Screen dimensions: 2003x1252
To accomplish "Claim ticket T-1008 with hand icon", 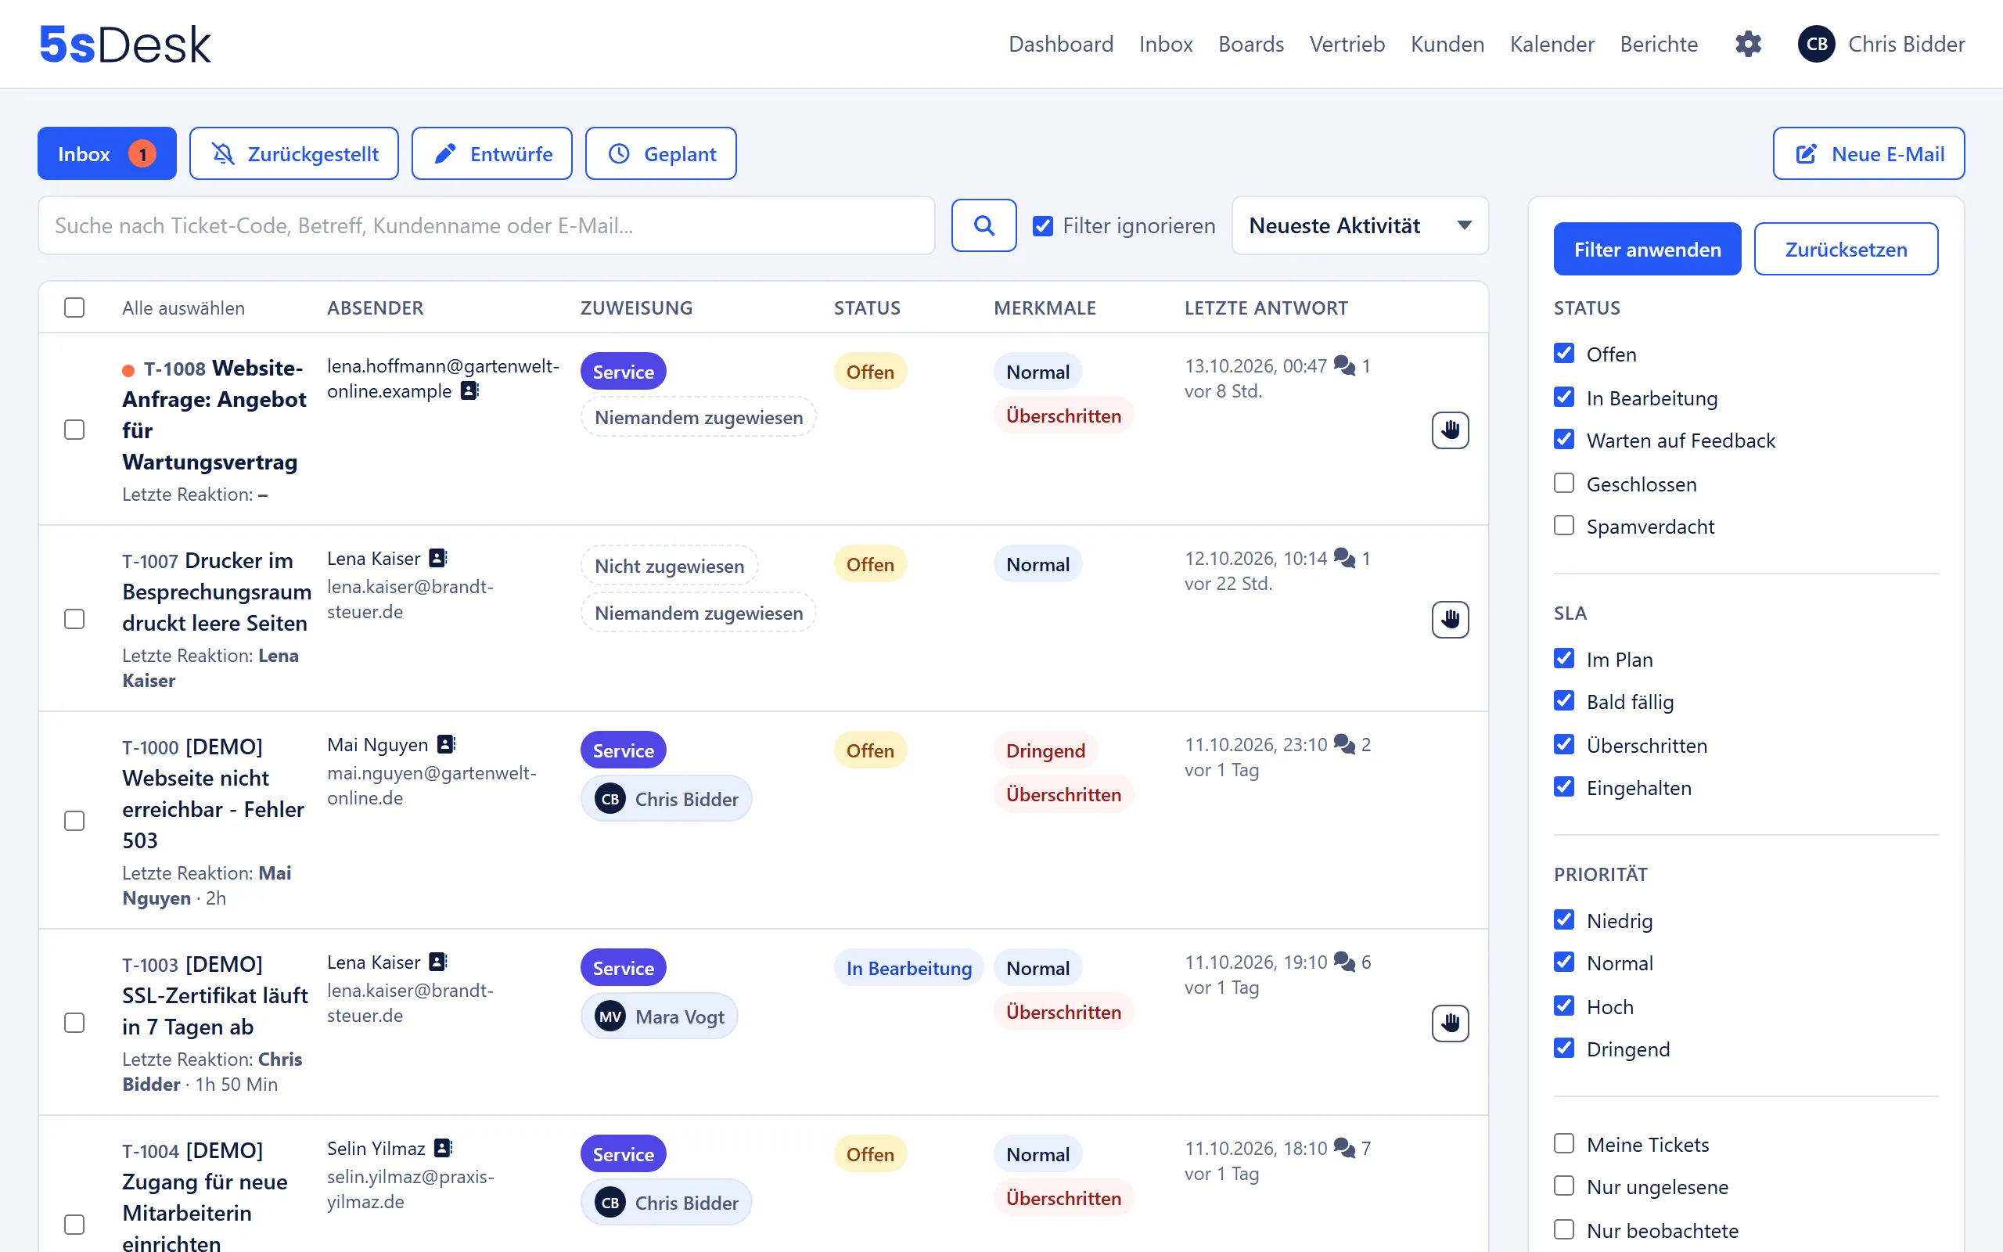I will pos(1449,430).
